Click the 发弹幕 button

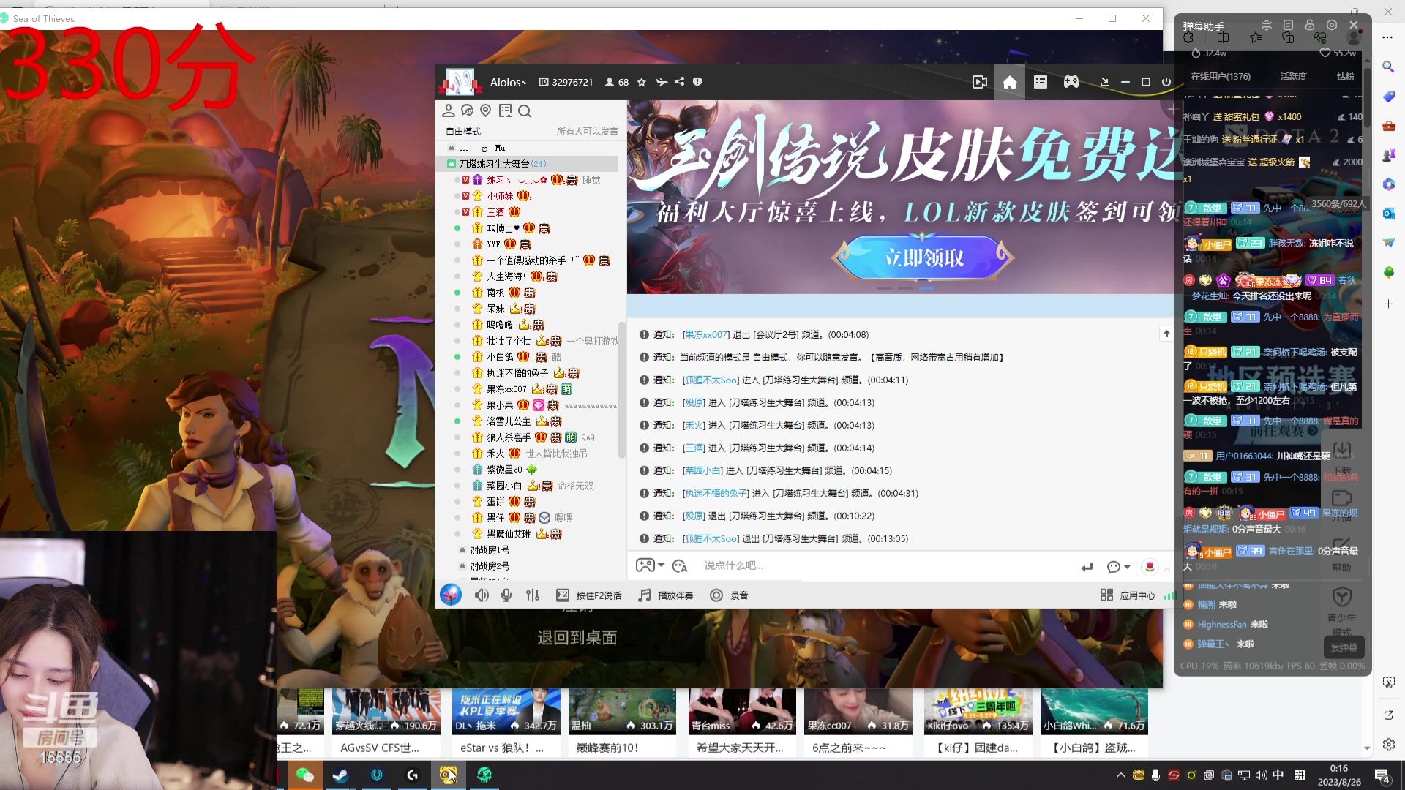pos(1344,647)
